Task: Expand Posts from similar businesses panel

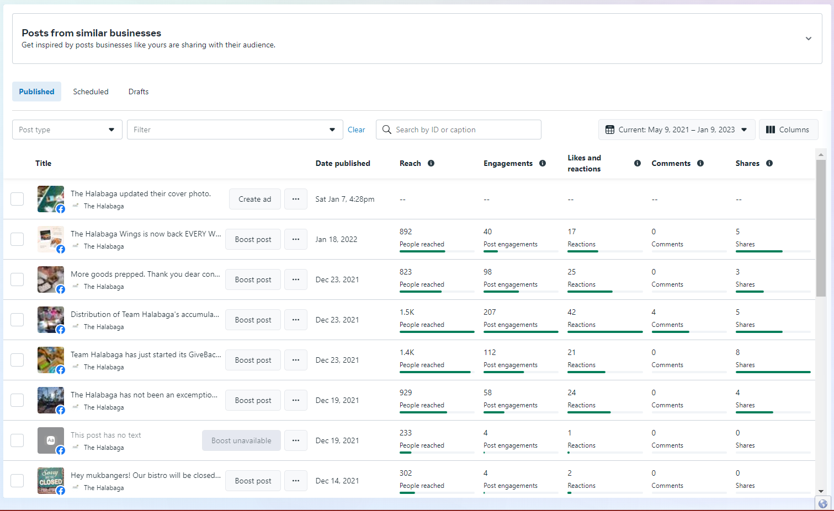Action: [808, 39]
